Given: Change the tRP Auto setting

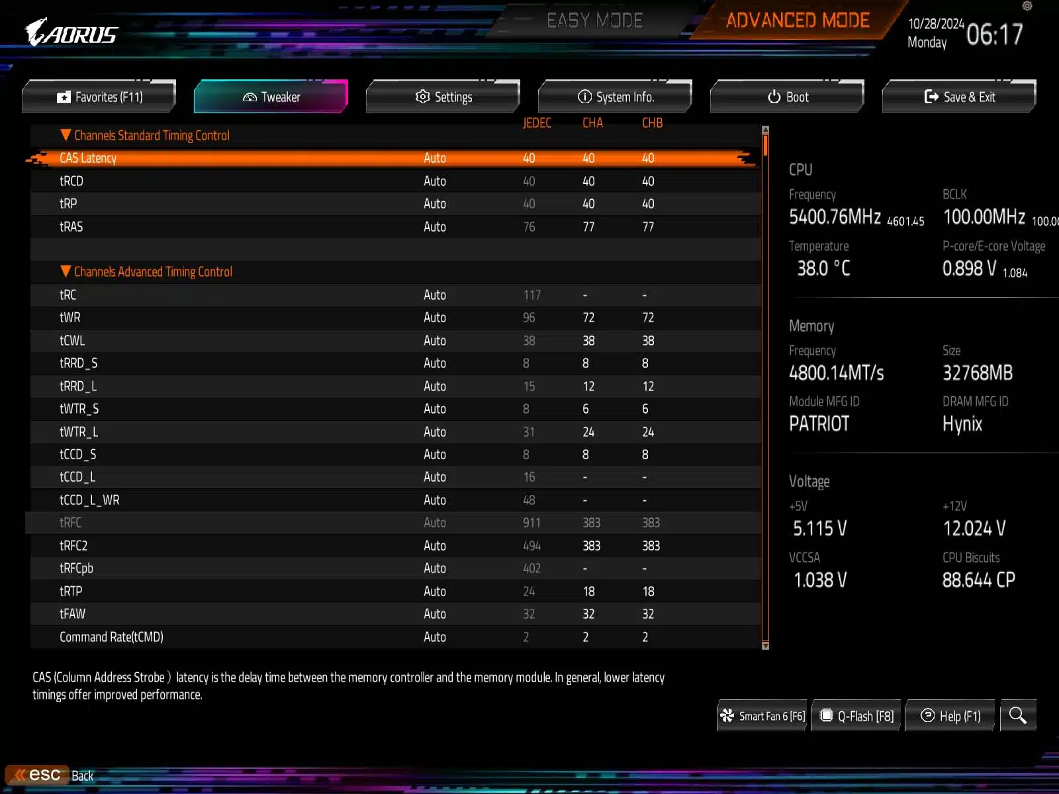Looking at the screenshot, I should (x=435, y=204).
